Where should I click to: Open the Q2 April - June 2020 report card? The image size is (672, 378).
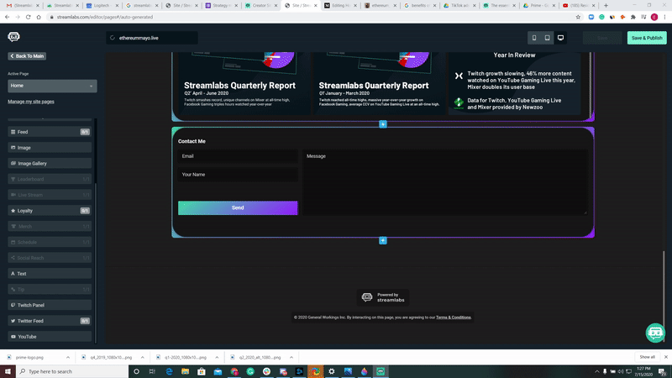pos(244,83)
